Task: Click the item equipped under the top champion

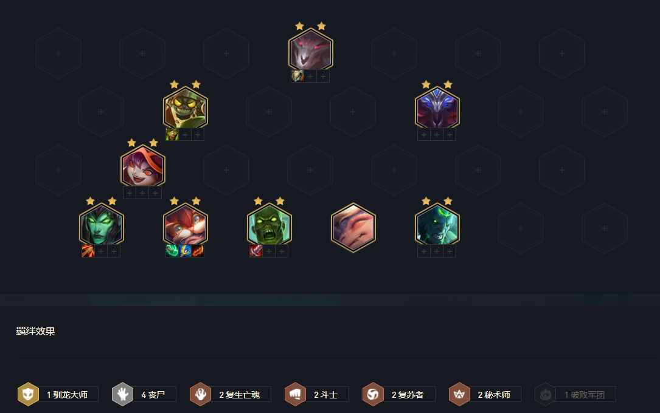Action: (297, 76)
